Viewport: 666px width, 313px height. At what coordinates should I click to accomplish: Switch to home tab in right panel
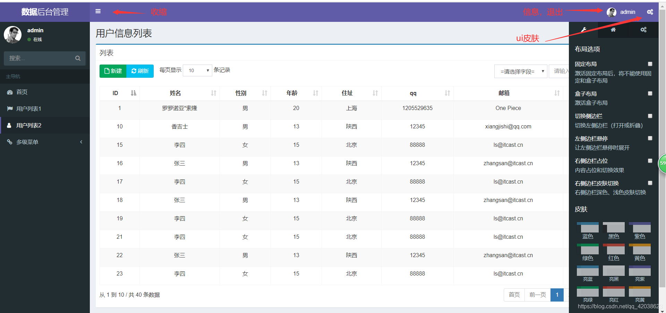point(613,30)
